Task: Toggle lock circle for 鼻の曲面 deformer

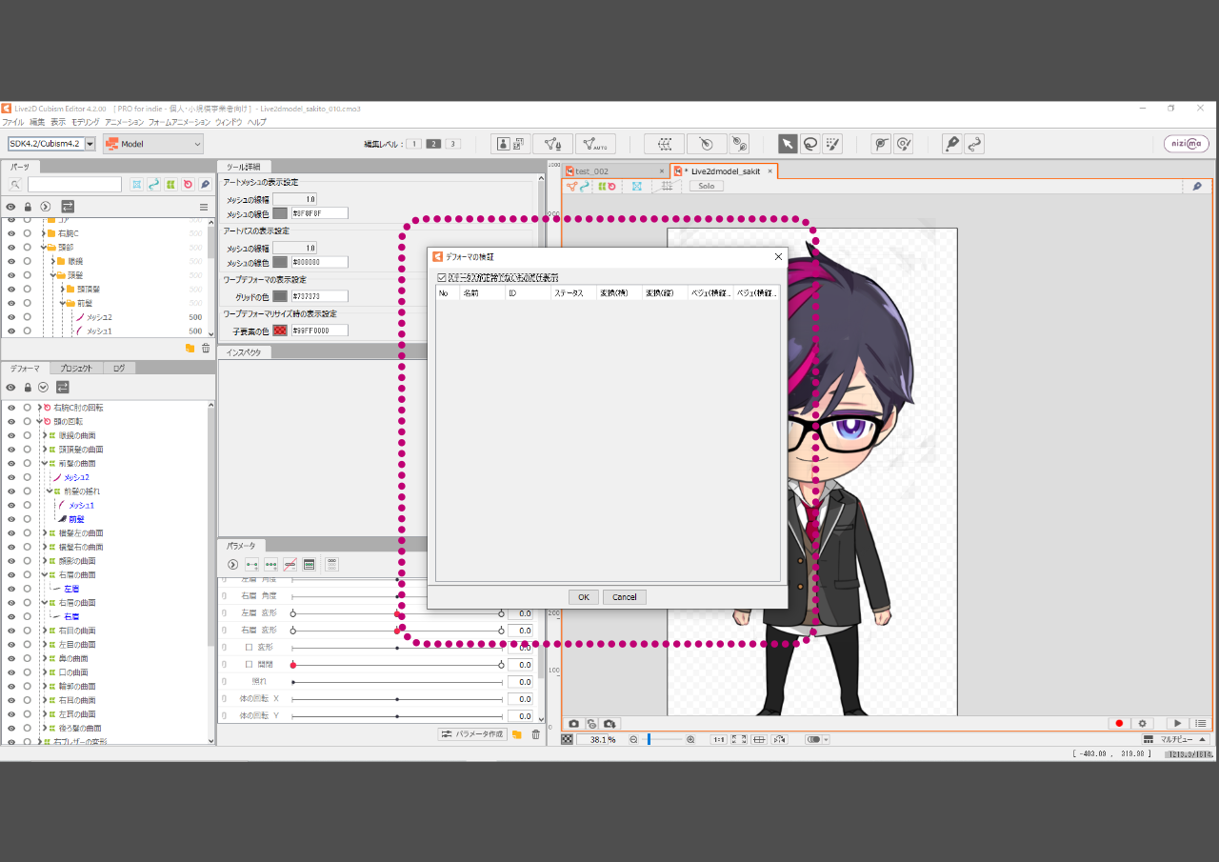Action: pos(27,658)
